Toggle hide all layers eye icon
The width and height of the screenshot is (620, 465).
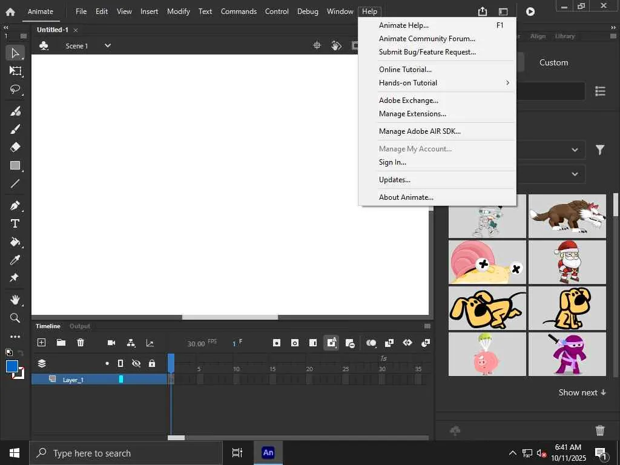pos(136,363)
